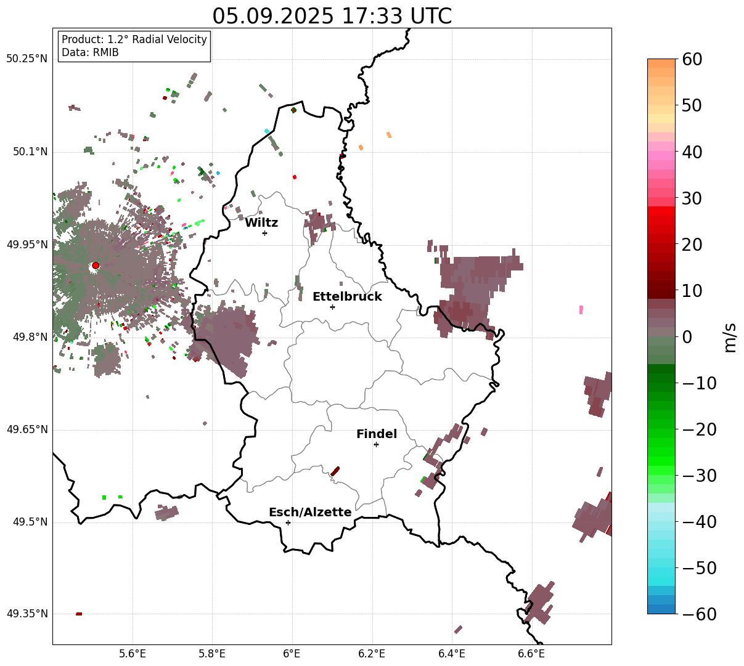
Task: Pick the orange top segment of the colorbar
Action: point(661,63)
